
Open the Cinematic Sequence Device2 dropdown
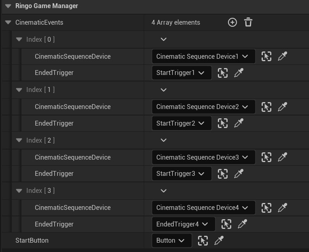click(203, 107)
